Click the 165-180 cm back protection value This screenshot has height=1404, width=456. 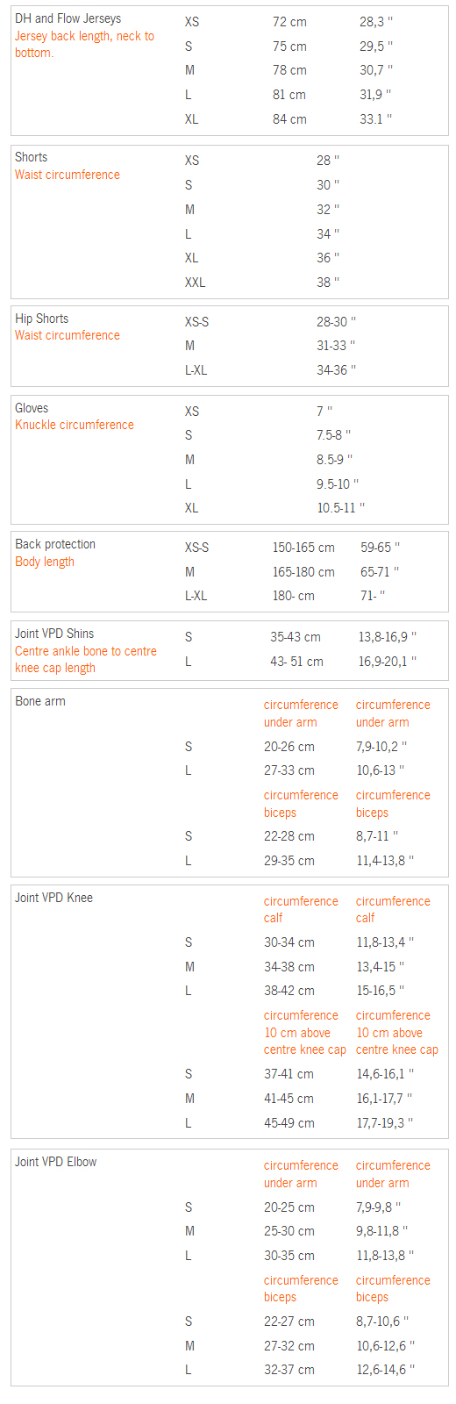303,571
